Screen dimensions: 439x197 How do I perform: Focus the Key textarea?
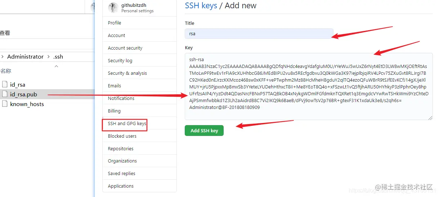point(309,86)
